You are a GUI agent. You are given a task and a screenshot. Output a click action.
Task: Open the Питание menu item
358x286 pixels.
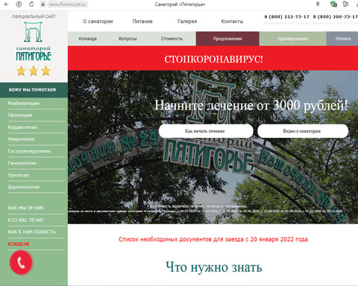142,22
